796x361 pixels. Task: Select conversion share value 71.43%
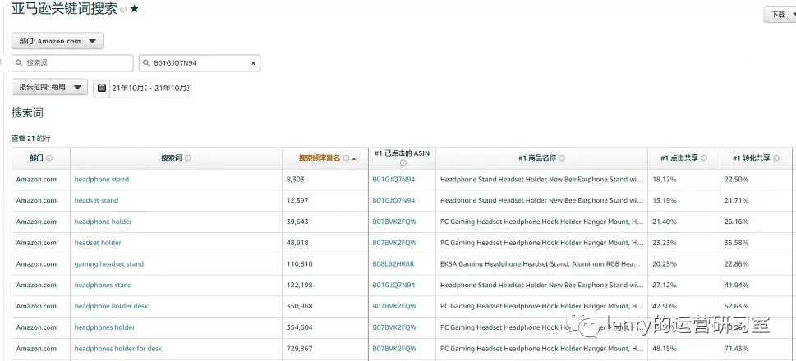[737, 349]
